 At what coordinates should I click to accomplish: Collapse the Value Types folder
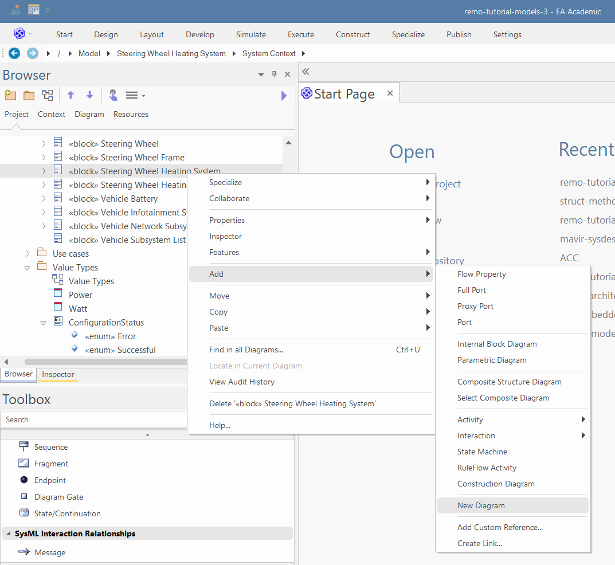(x=28, y=268)
